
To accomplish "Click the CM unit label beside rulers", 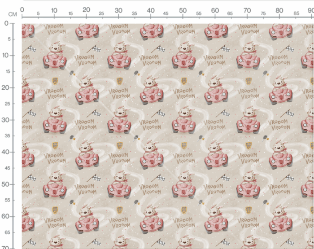I will pyautogui.click(x=13, y=14).
